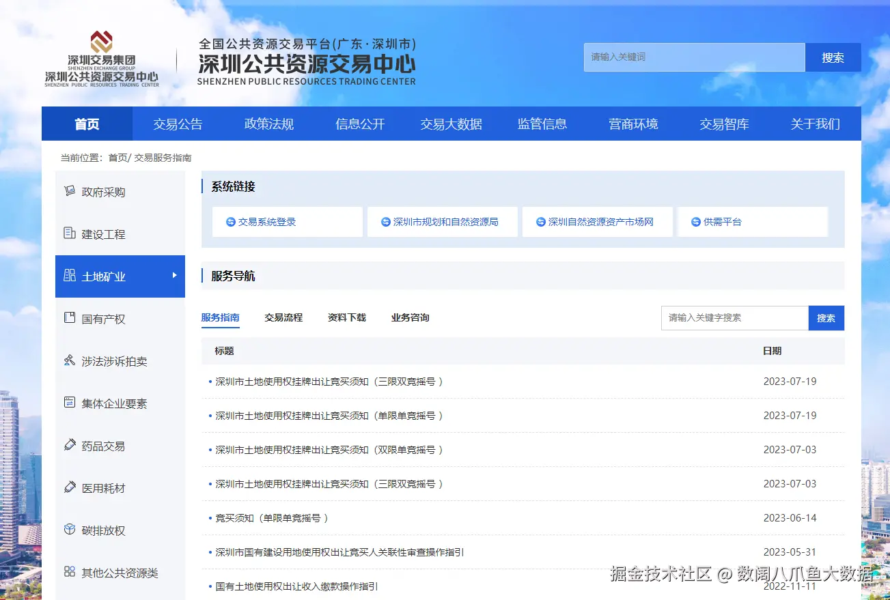This screenshot has height=600, width=890.
Task: Click the 土地矿业 sidebar icon
Action: (x=69, y=276)
